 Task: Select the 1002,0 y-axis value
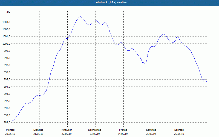tap(6, 29)
